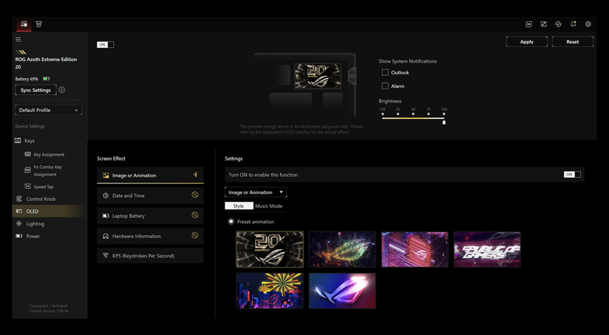Set brightness to the 75 mark
Viewport: 609px width, 335px height.
point(428,114)
